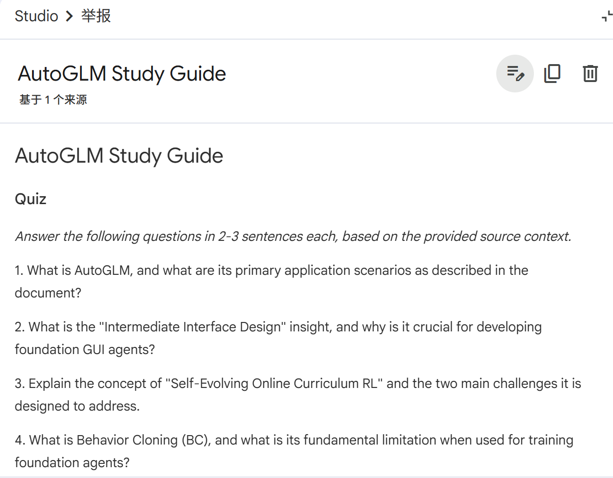Click the text "designed to address."
The height and width of the screenshot is (478, 613).
pyautogui.click(x=77, y=406)
